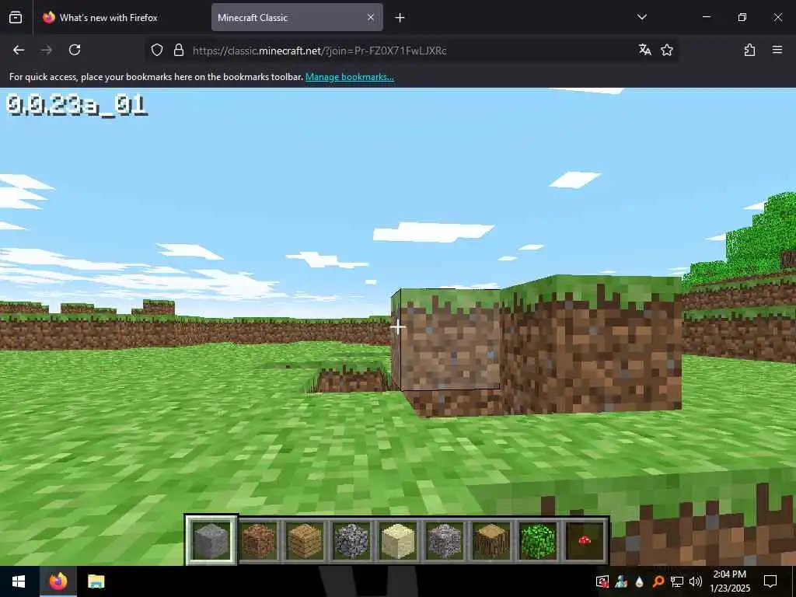Select the wooden planks block in hotbar
Image resolution: width=796 pixels, height=597 pixels.
[x=305, y=541]
